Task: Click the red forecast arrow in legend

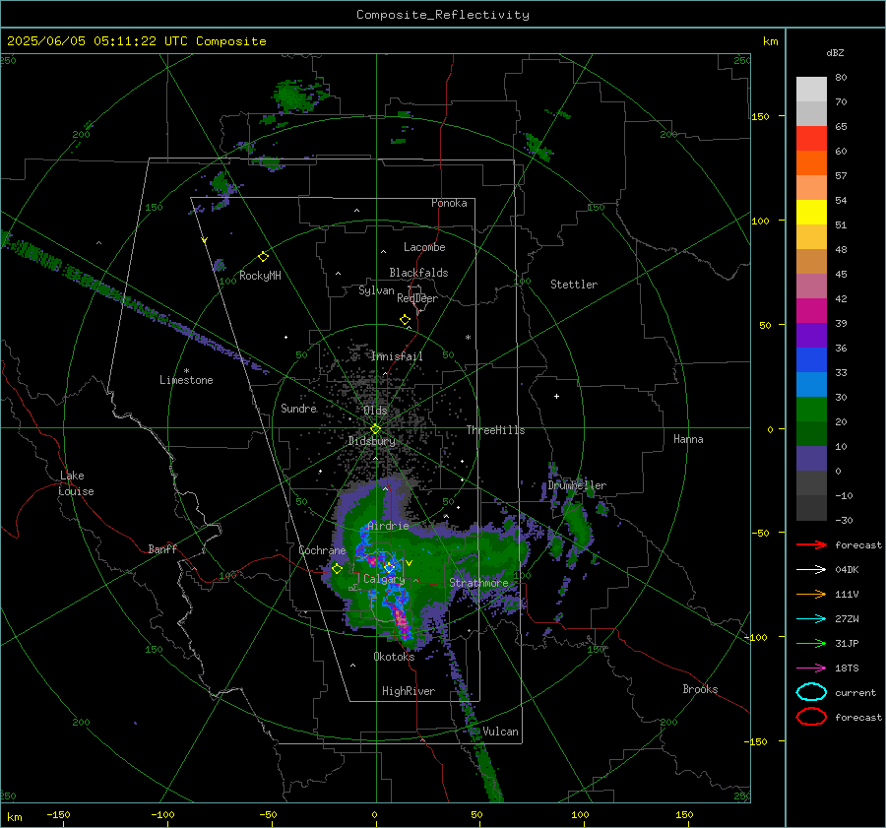Action: 811,544
